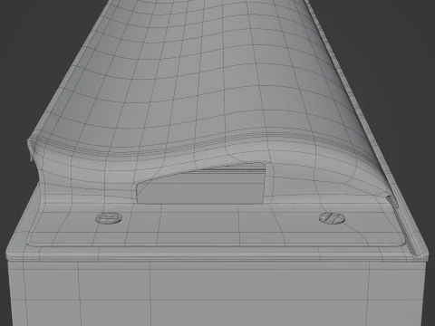This screenshot has height=326, width=435.
Task: Click the recessed rectangular slot opening
Action: pos(200,184)
